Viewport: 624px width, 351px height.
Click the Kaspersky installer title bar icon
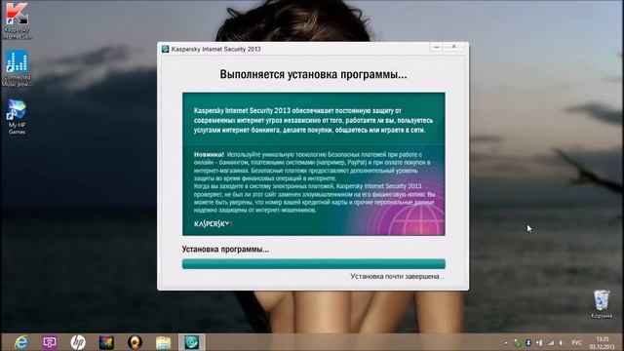point(165,49)
